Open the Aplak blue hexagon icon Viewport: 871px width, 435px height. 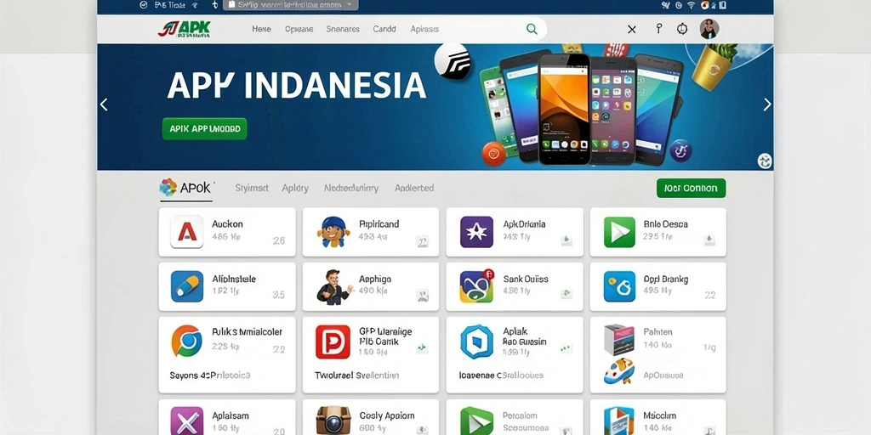coord(476,342)
